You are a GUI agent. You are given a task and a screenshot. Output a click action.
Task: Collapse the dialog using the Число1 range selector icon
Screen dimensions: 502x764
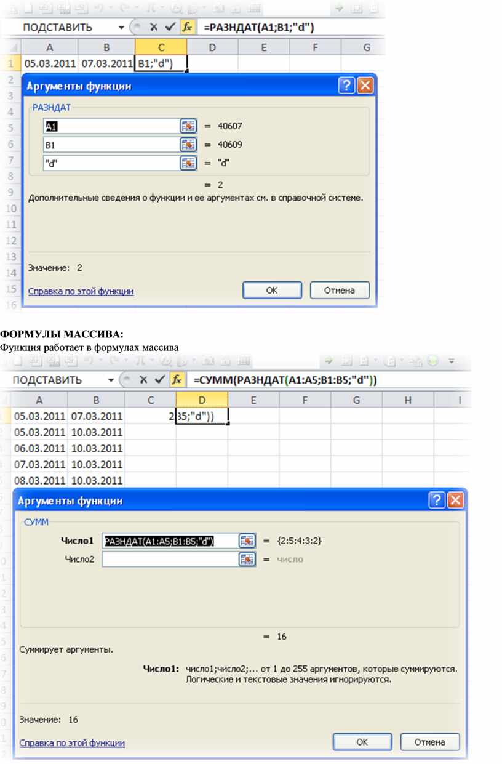247,541
